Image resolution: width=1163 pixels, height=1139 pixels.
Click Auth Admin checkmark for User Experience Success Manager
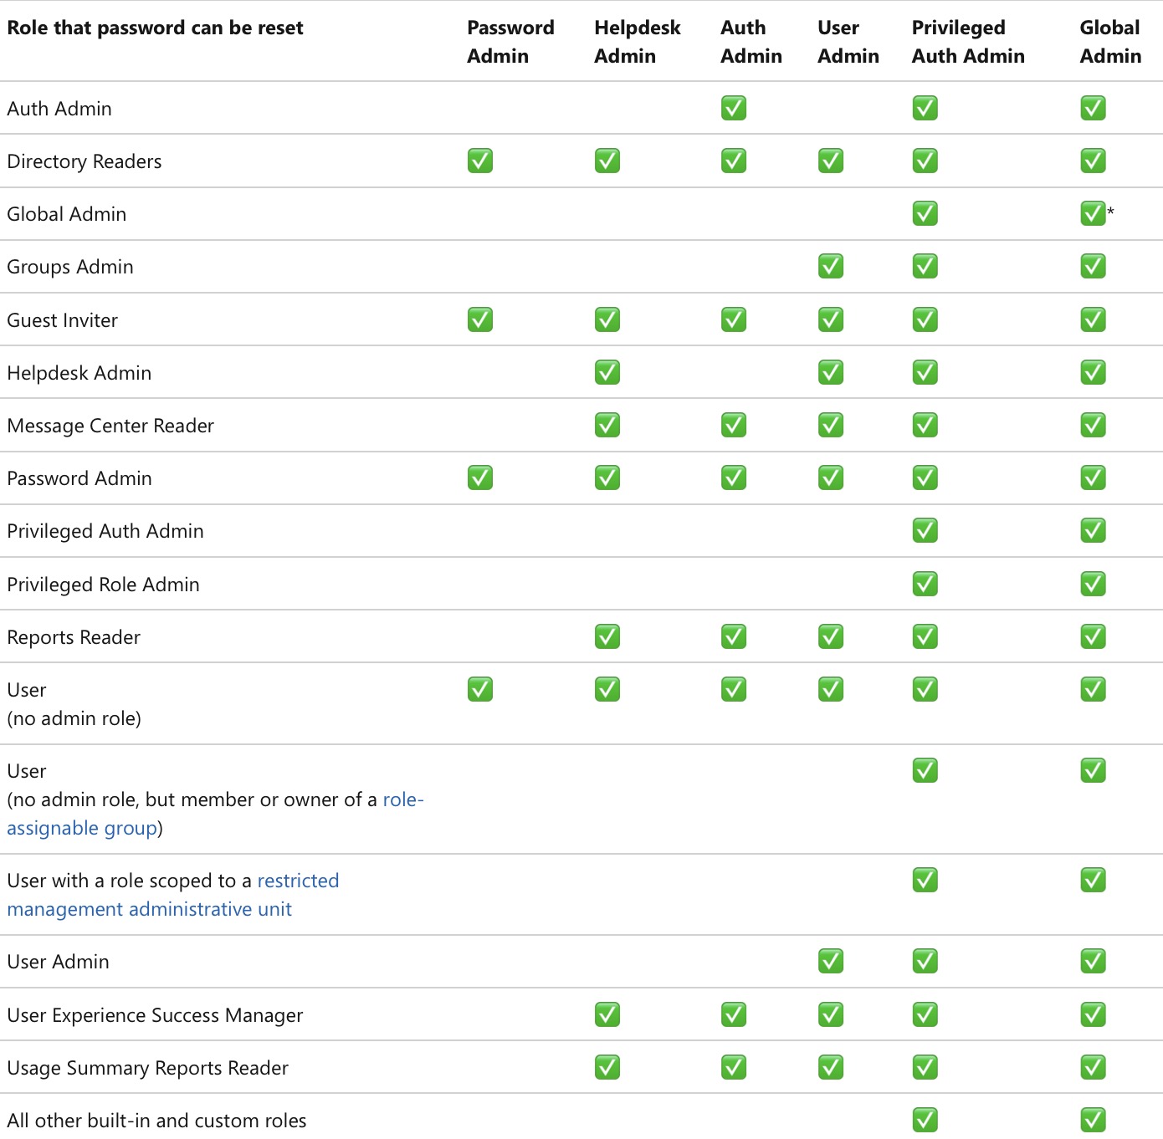[x=734, y=1014]
